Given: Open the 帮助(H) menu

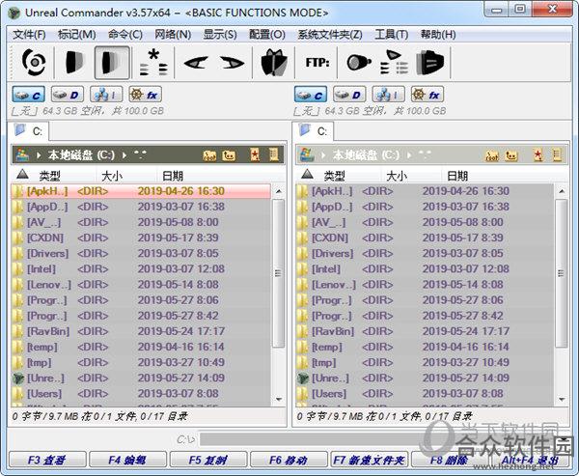Looking at the screenshot, I should [x=438, y=35].
